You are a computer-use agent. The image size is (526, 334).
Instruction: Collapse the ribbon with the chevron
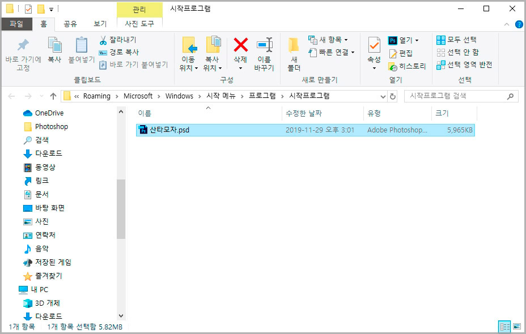pos(507,24)
